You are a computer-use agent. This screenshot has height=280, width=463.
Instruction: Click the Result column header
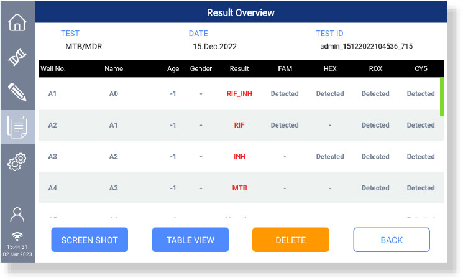(x=239, y=68)
